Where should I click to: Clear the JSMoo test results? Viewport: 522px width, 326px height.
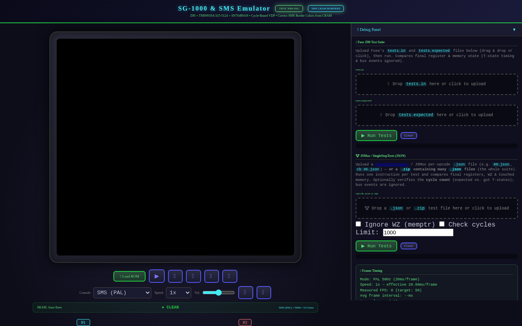tap(409, 246)
